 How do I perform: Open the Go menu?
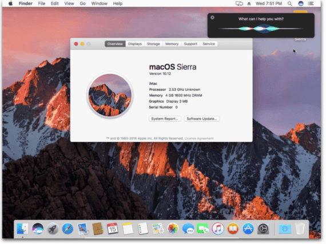[x=82, y=3]
